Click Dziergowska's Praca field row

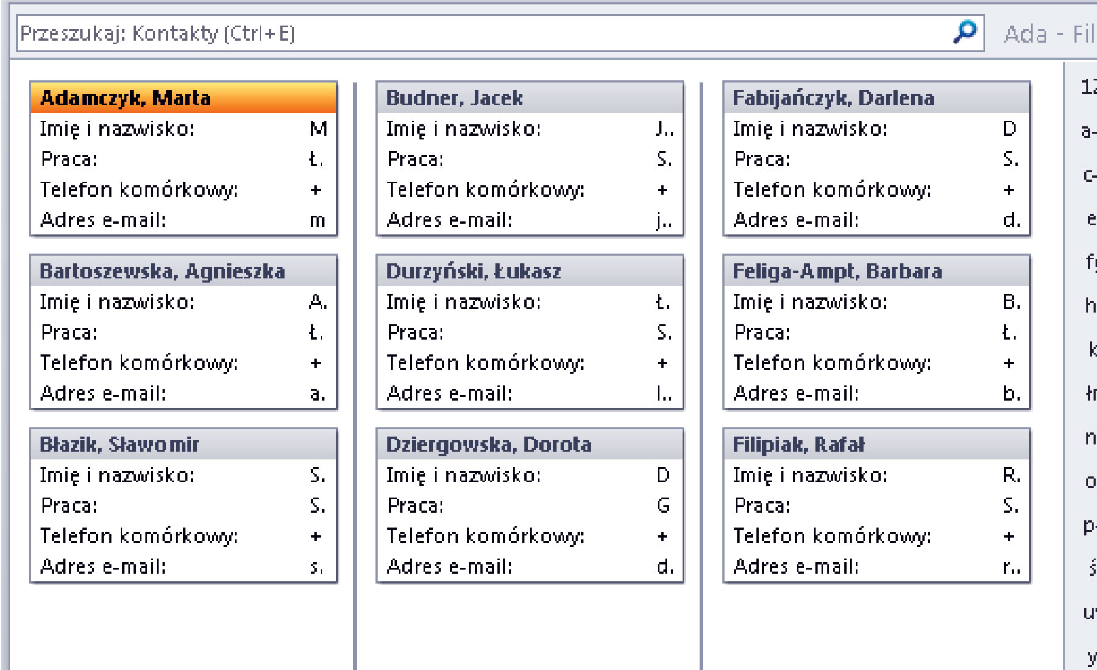click(x=529, y=506)
